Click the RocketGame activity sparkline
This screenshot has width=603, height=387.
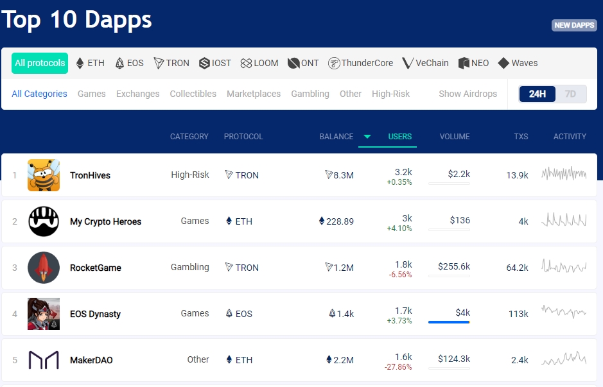[x=564, y=266]
